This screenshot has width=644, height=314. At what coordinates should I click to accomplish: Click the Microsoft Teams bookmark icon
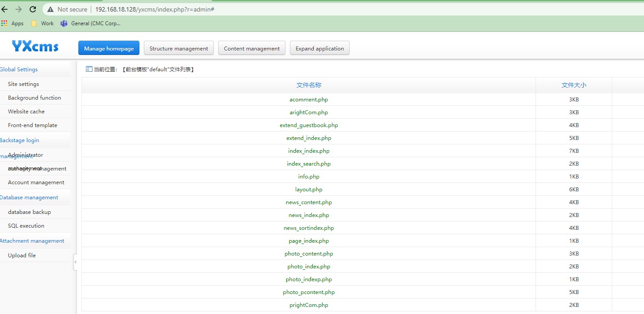click(x=64, y=23)
